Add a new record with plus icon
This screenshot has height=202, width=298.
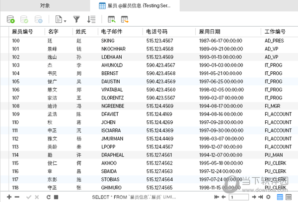[9, 197]
